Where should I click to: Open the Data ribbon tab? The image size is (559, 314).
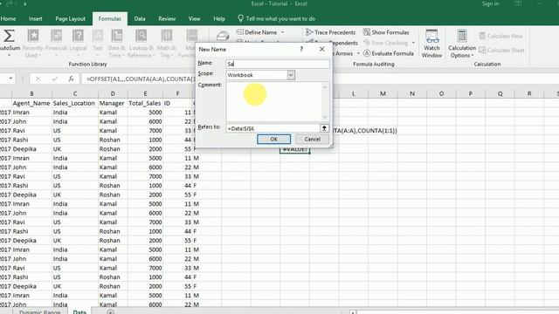click(140, 19)
